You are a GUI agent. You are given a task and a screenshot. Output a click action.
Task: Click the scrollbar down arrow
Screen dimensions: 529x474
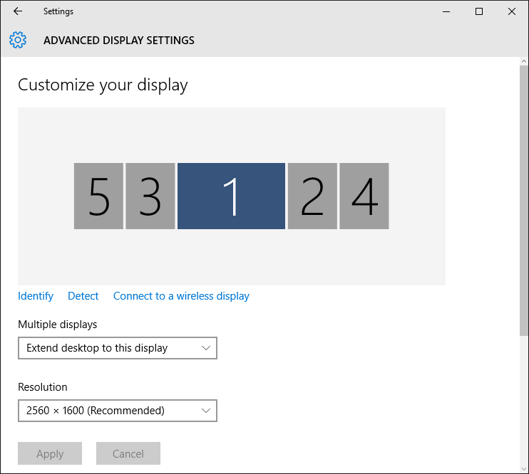click(x=523, y=469)
